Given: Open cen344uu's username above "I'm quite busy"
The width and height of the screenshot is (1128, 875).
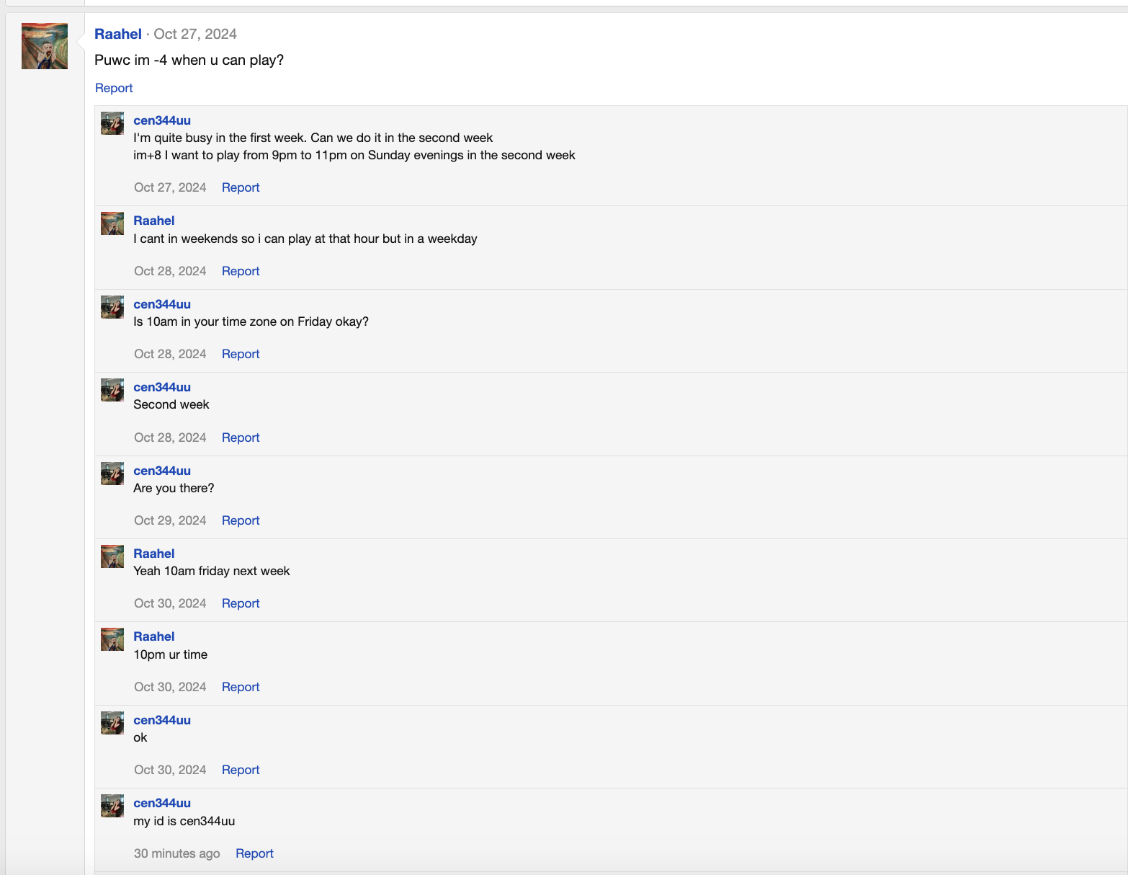Looking at the screenshot, I should tap(162, 120).
